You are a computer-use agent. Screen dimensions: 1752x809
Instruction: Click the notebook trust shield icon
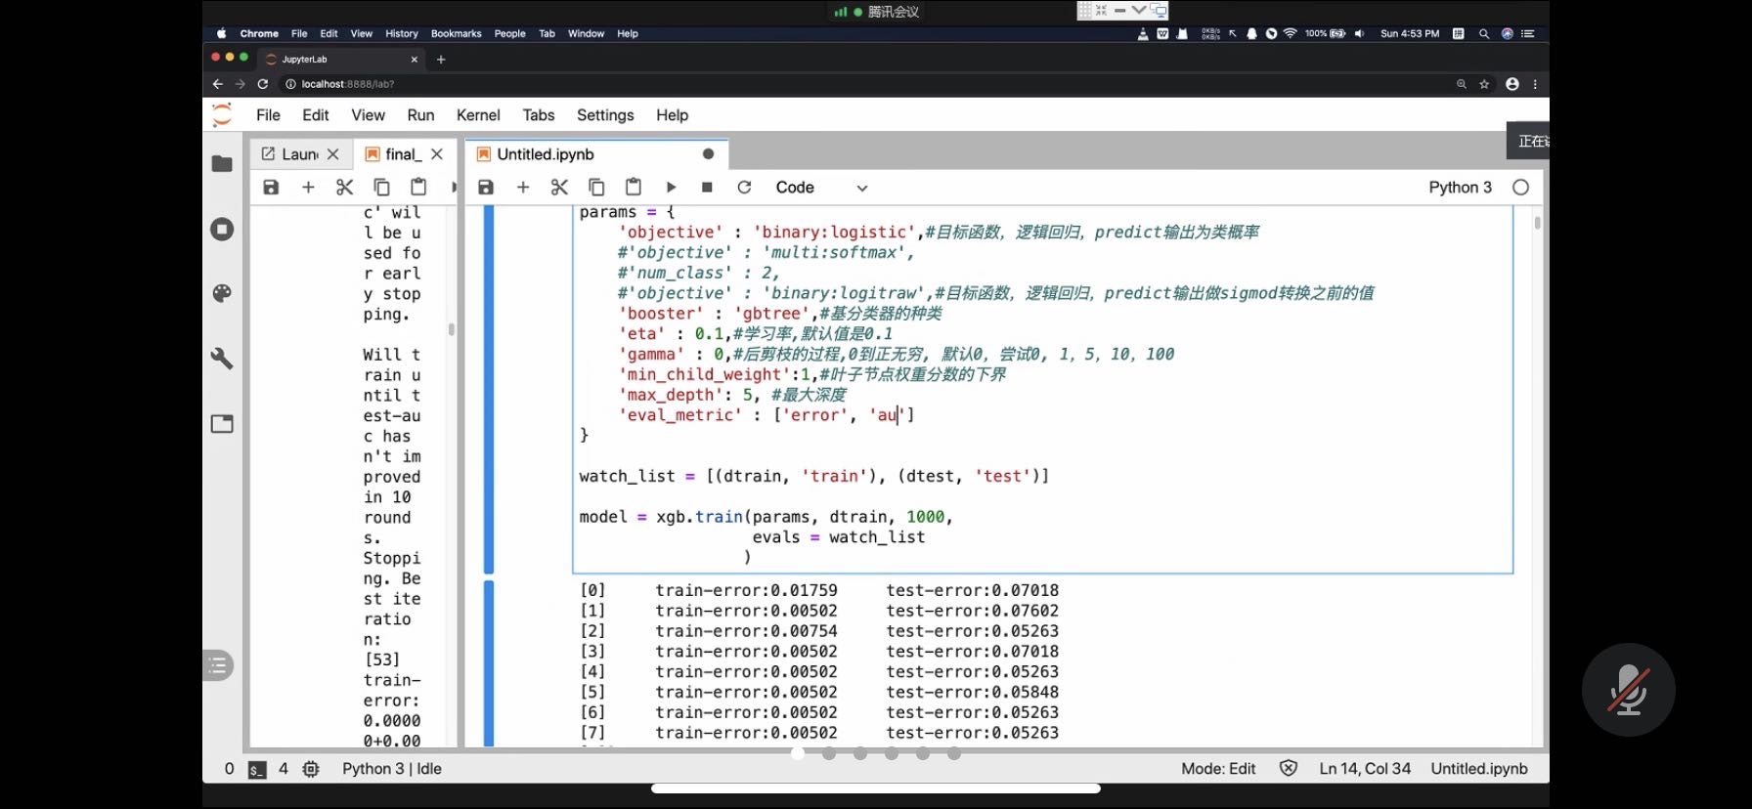click(1289, 769)
